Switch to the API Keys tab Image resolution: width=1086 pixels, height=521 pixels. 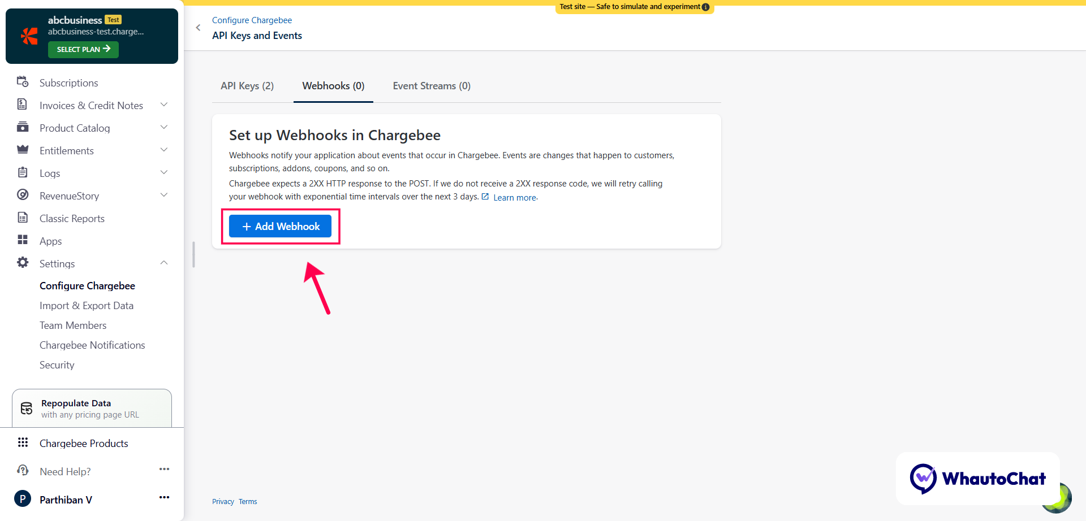tap(247, 85)
